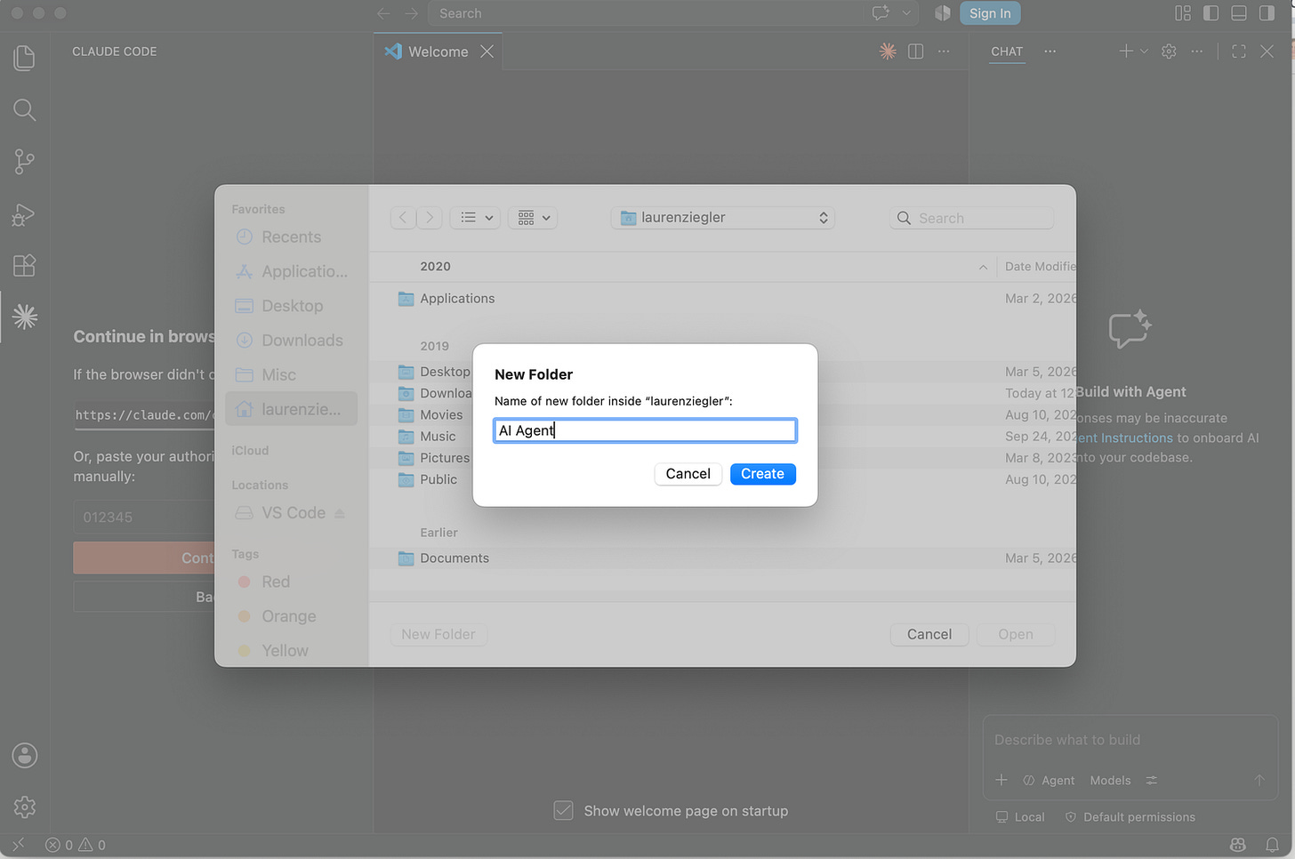Configure tools icon in the chat input

coord(1152,780)
